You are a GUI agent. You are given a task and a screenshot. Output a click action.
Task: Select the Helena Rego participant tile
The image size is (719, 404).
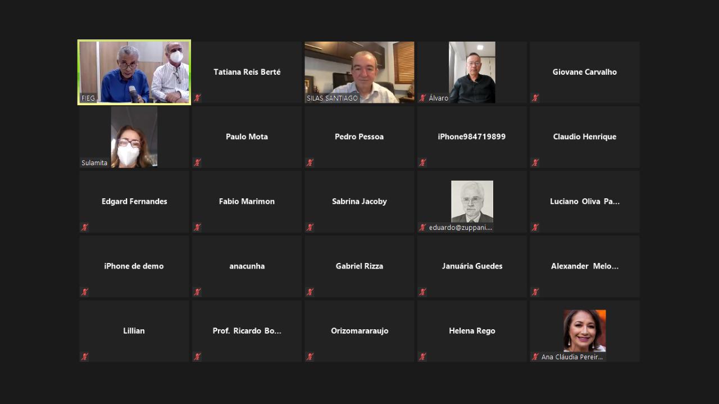tap(472, 330)
